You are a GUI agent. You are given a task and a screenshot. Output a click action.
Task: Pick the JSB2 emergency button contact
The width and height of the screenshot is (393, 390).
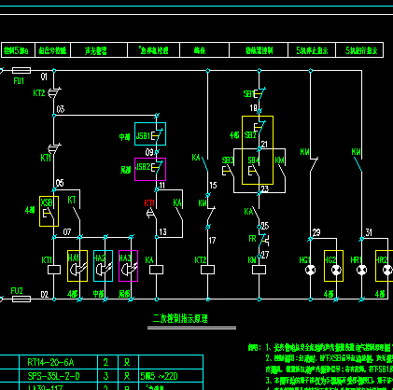point(158,168)
